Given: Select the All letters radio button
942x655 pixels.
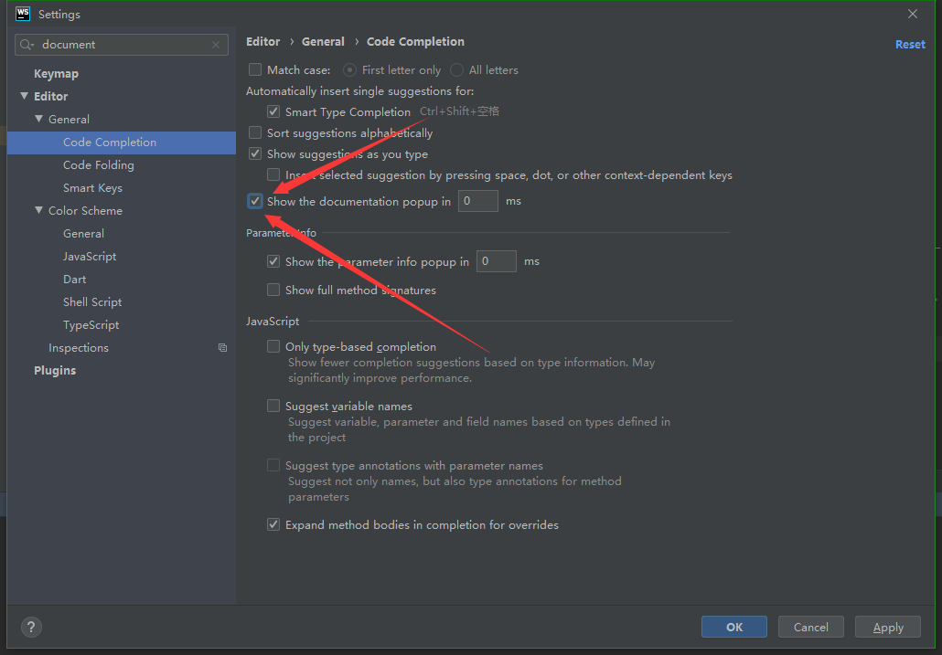Looking at the screenshot, I should pyautogui.click(x=456, y=69).
